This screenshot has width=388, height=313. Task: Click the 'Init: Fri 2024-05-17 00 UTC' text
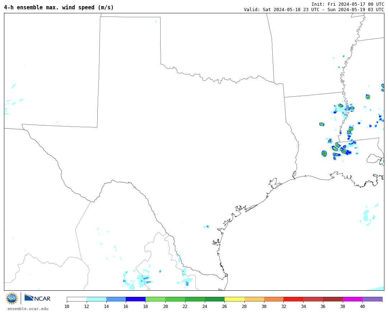[348, 4]
